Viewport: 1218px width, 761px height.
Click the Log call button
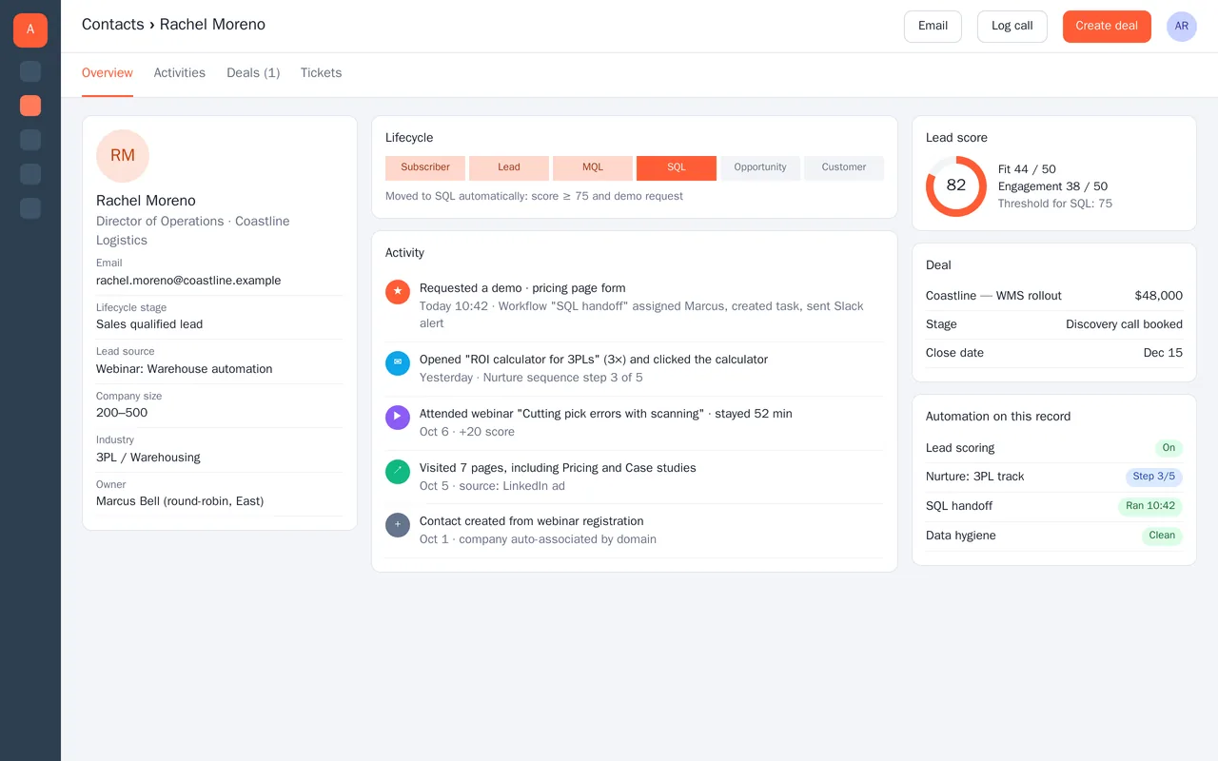coord(1012,27)
